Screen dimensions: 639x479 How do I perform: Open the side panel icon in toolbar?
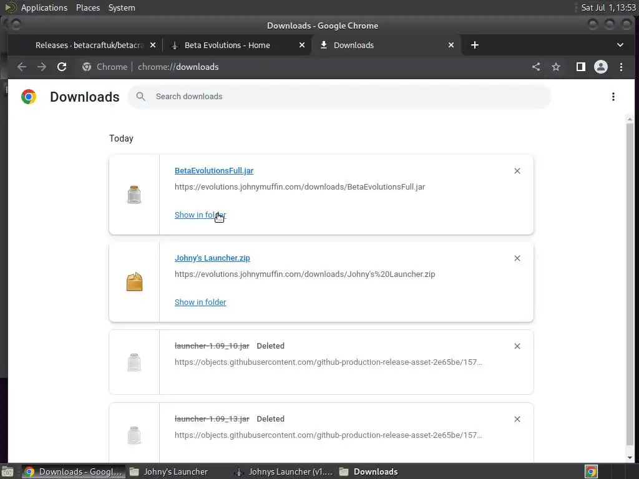[581, 67]
